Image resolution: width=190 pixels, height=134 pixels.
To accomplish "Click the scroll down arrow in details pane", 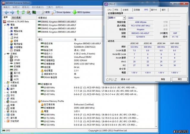I will coord(156,127).
